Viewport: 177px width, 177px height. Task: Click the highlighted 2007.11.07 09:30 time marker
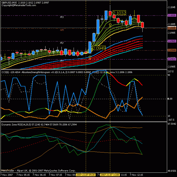[86, 175]
